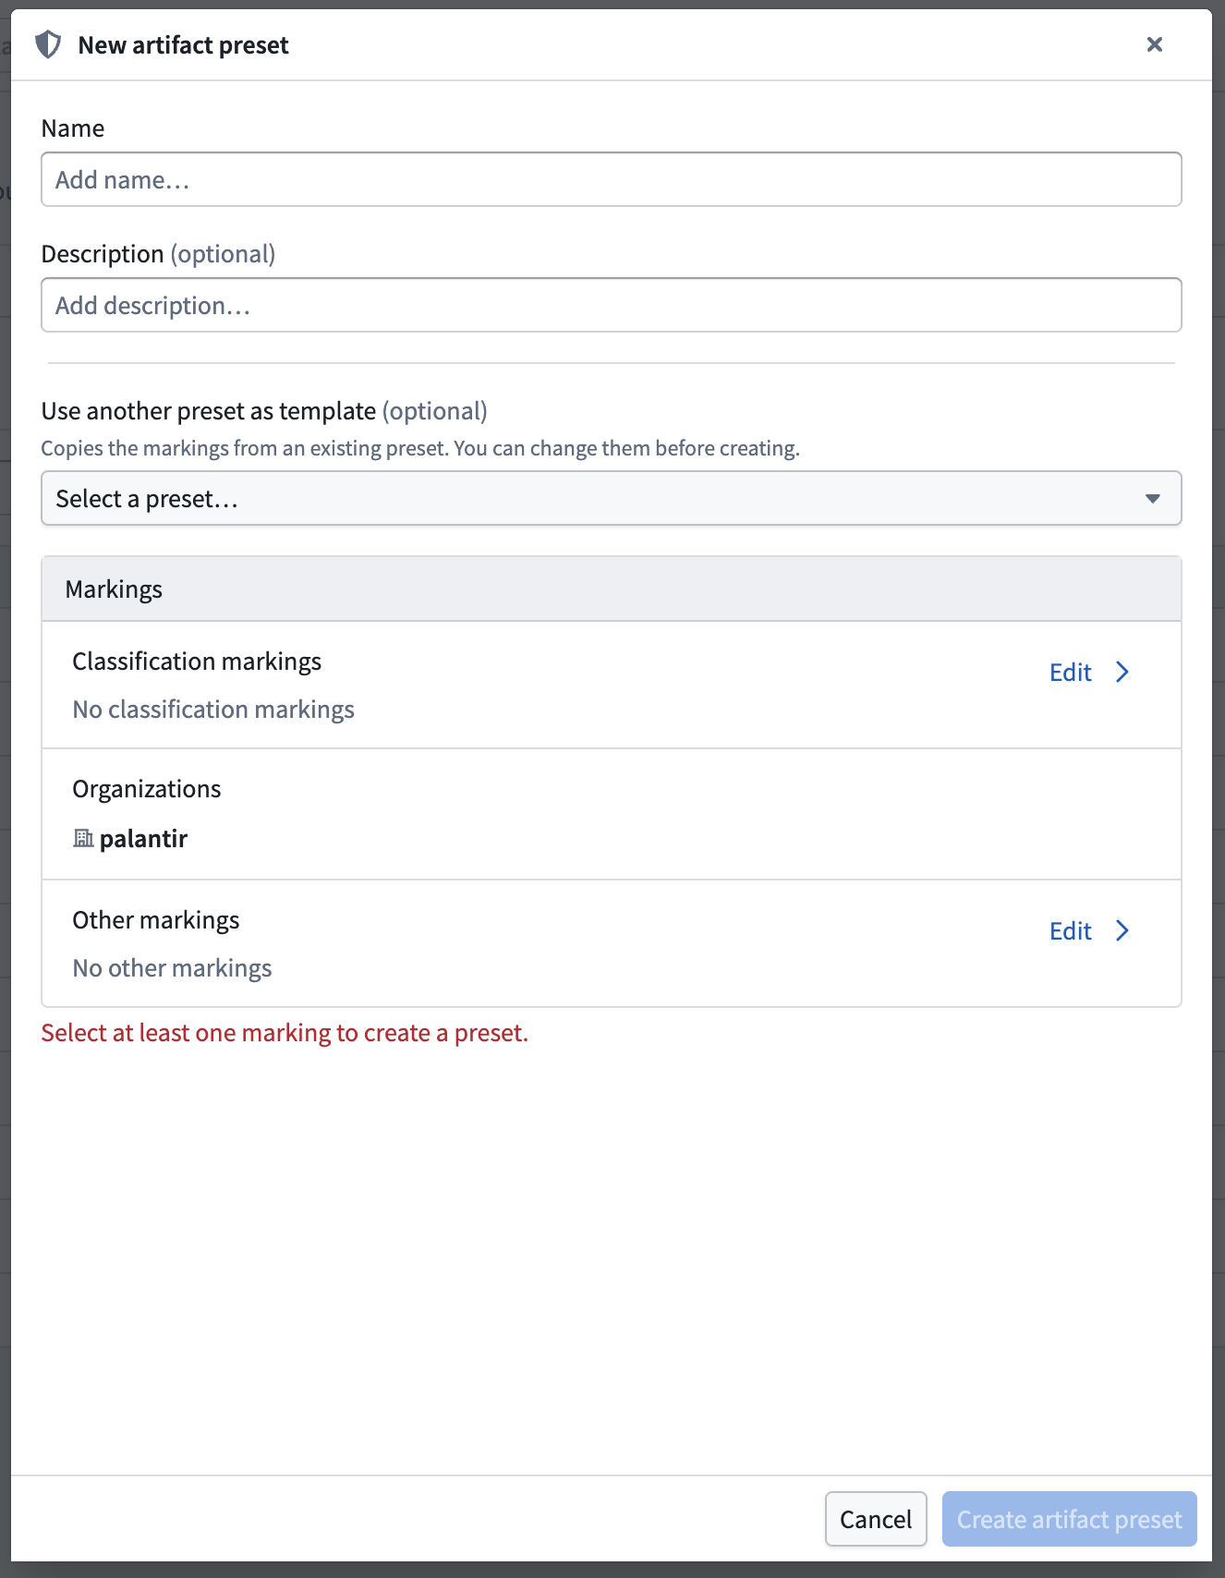Click the shield icon in dialog header
1225x1578 pixels.
(x=48, y=44)
